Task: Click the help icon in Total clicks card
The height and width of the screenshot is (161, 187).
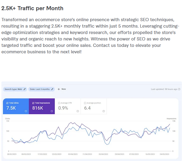Action: [x=26, y=111]
